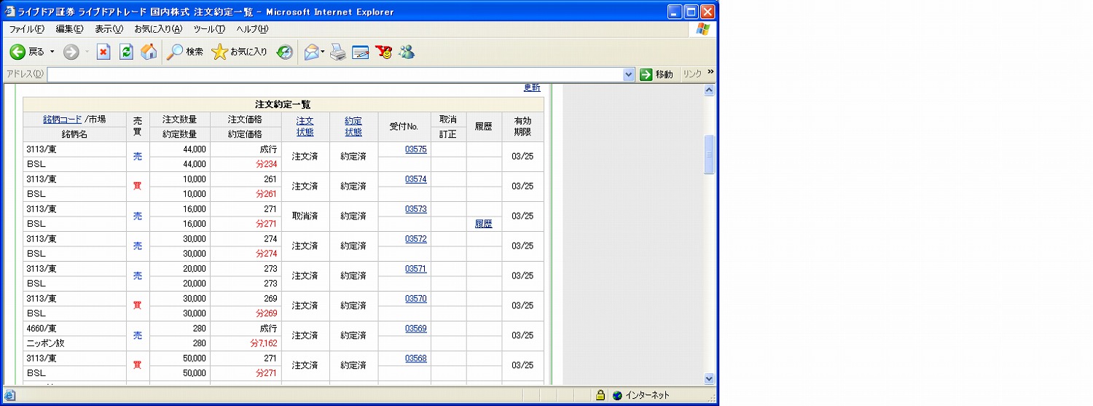
Task: Click the 移動 (Go) button
Action: tap(657, 74)
